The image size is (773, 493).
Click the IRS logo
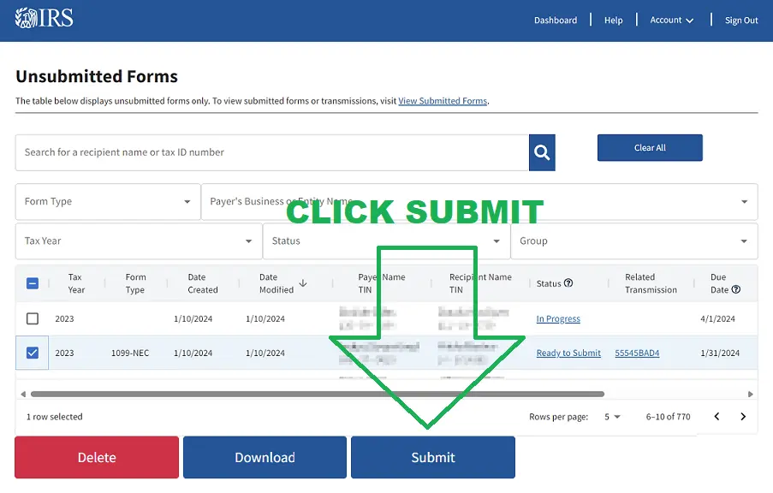click(44, 18)
